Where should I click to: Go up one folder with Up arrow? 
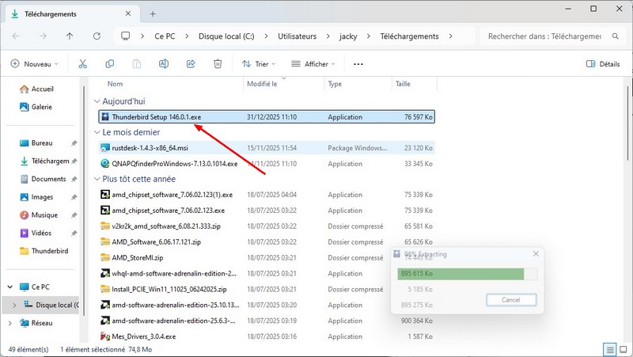click(x=70, y=36)
